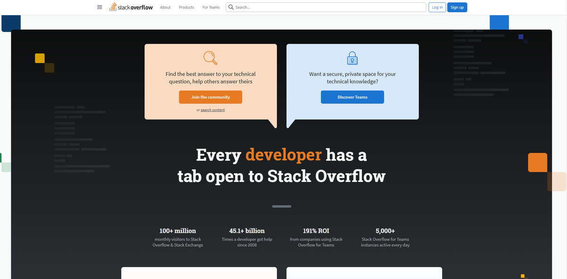This screenshot has width=567, height=279.
Task: Open the hamburger navigation menu
Action: point(100,7)
